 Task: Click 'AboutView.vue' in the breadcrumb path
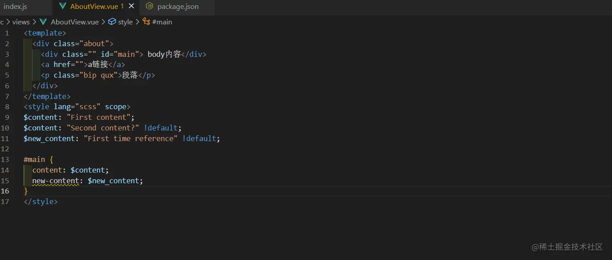[74, 22]
